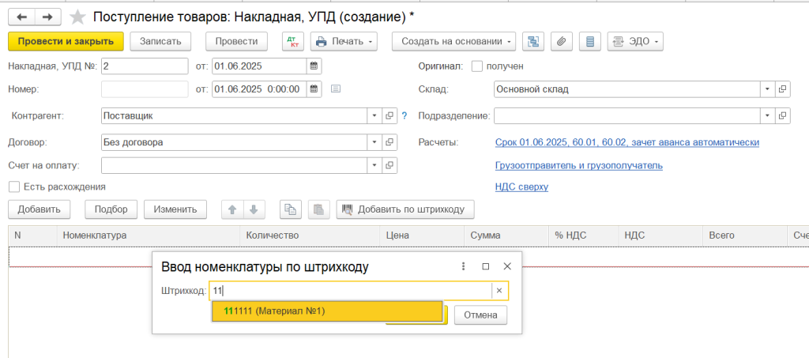Viewport: 809px width, 358px height.
Task: Open calendar picker for УПД date
Action: 314,66
